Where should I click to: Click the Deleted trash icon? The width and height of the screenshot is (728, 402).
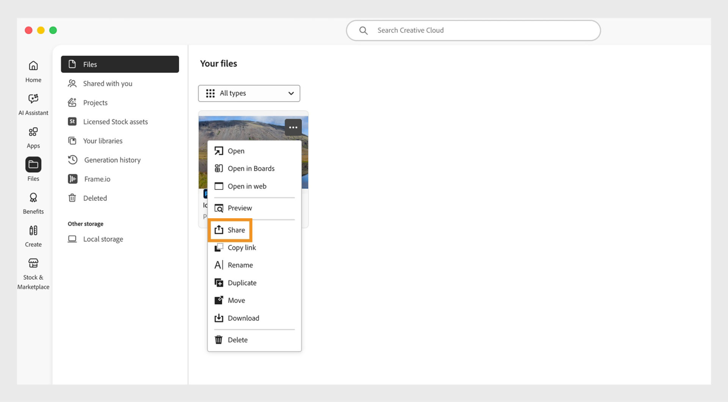tap(72, 198)
